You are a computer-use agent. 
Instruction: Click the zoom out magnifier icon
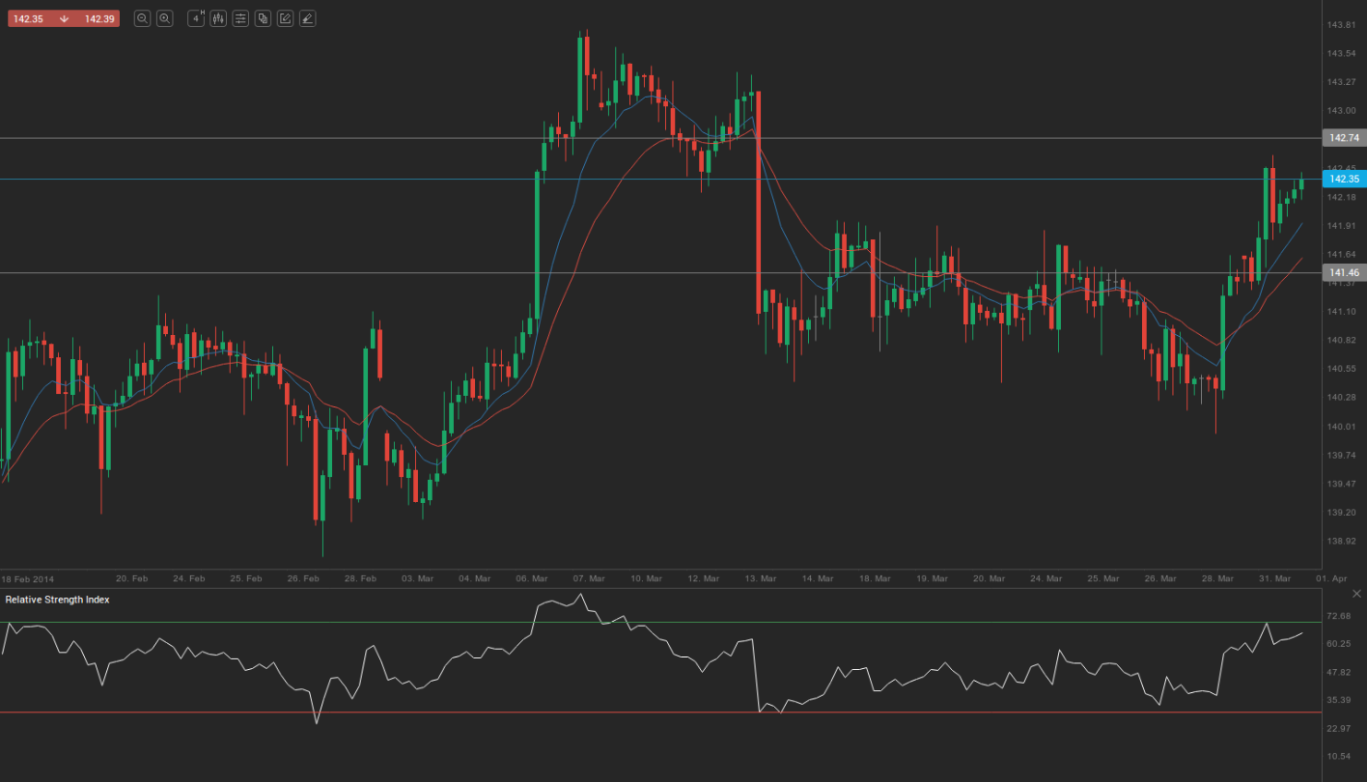[142, 18]
